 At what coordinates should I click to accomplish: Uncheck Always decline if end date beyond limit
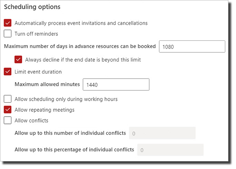pos(18,60)
